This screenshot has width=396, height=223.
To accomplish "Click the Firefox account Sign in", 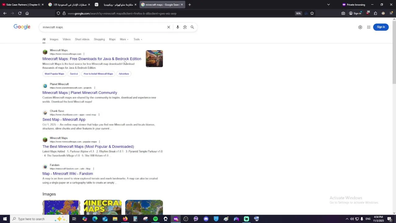I will point(355,13).
